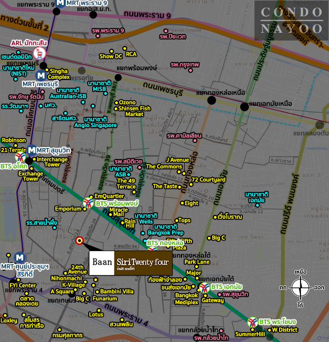Click the Interchange Tower label
The width and height of the screenshot is (329, 342).
click(52, 162)
